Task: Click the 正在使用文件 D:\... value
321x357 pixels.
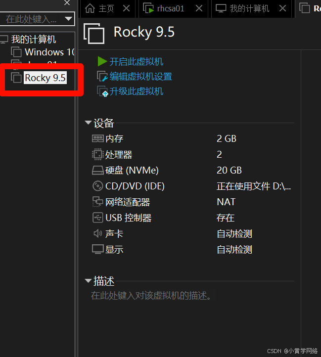Action: coord(254,186)
